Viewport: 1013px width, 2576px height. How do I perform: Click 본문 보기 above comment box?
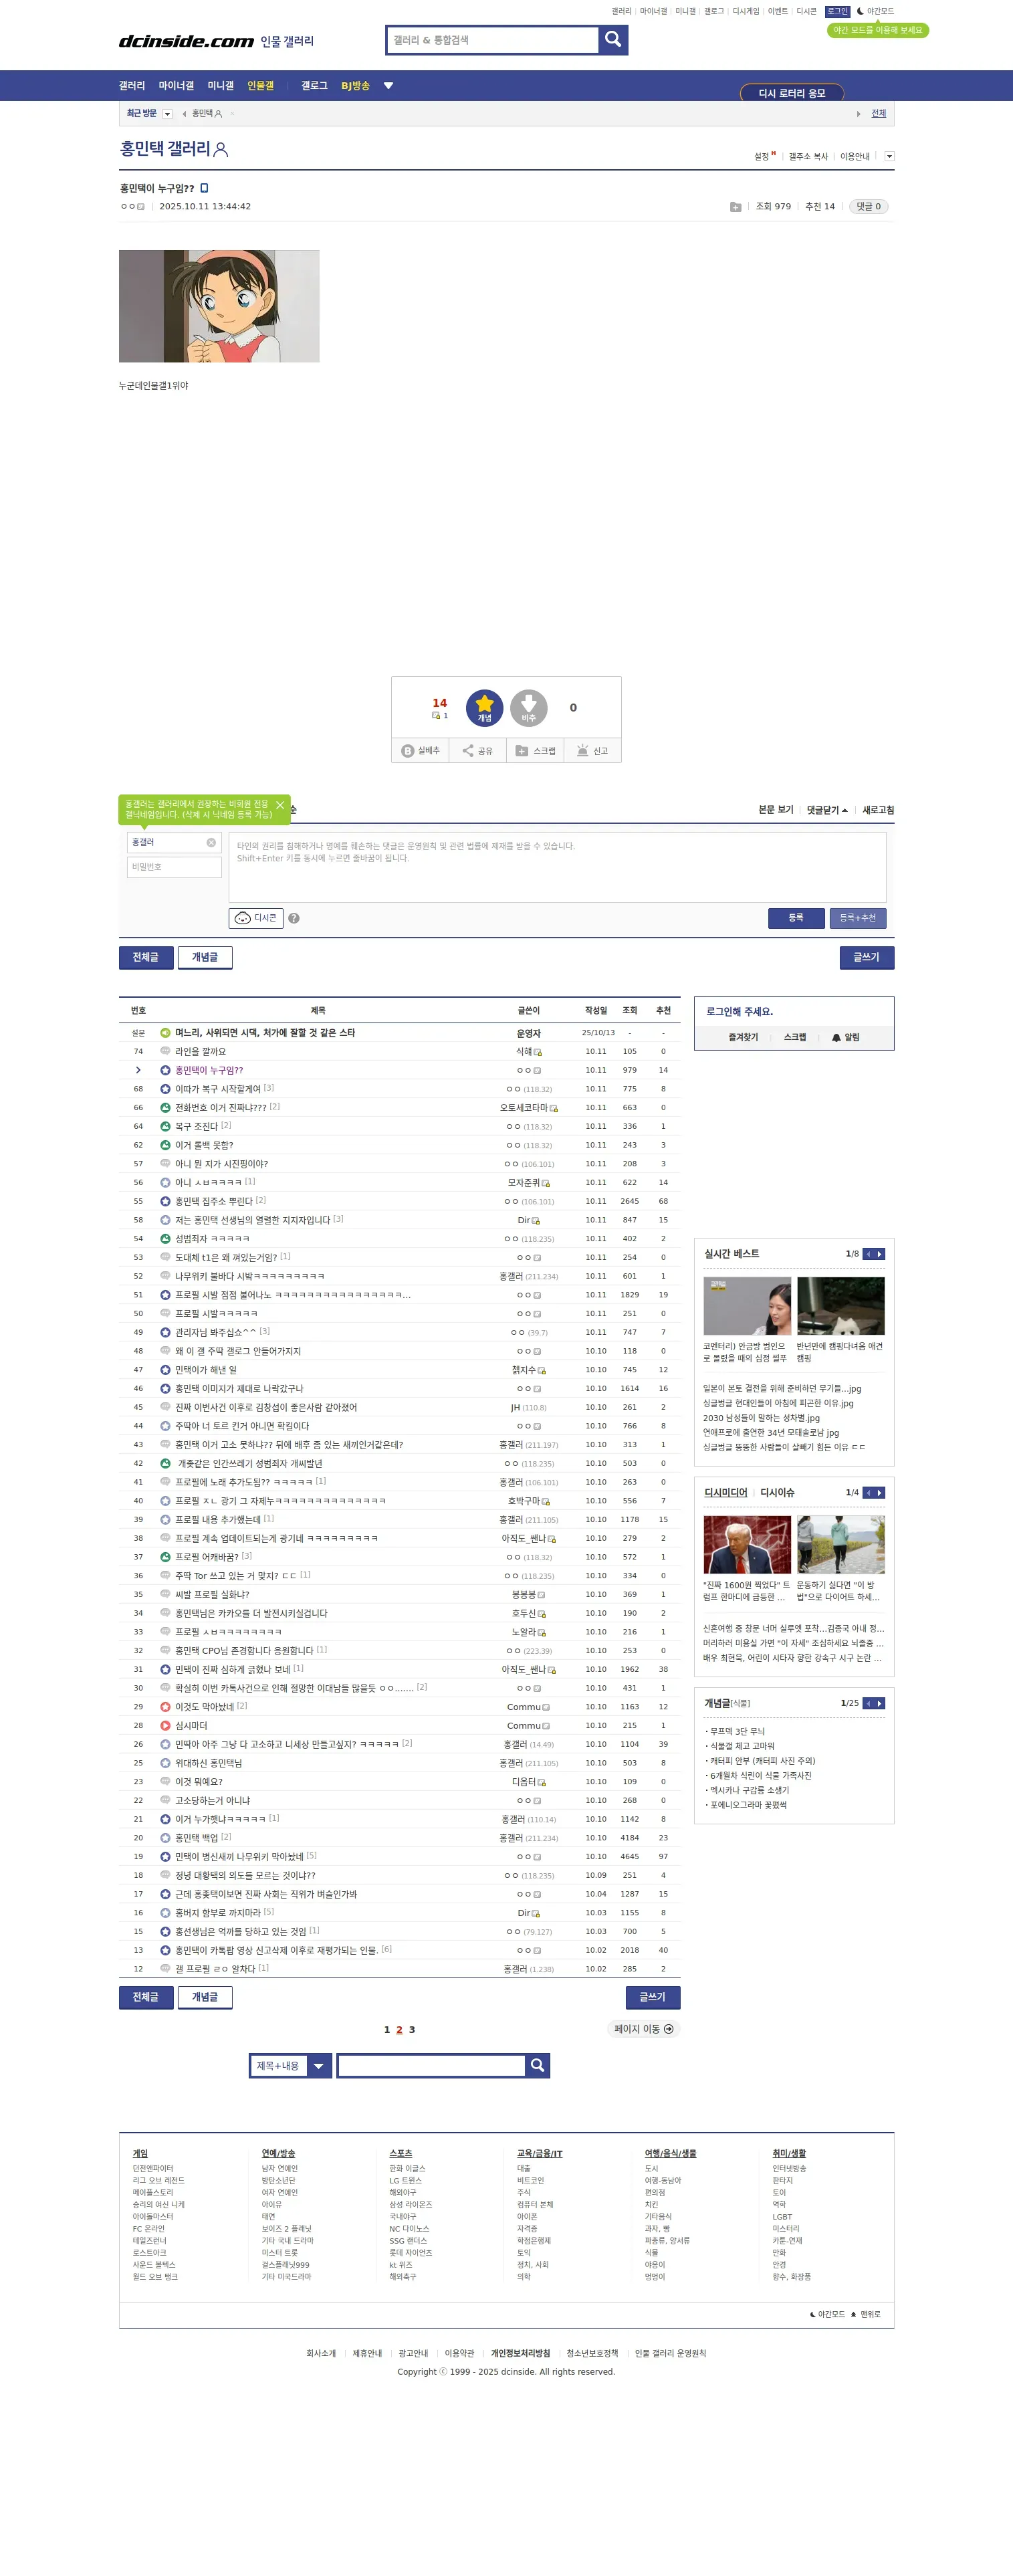click(776, 810)
